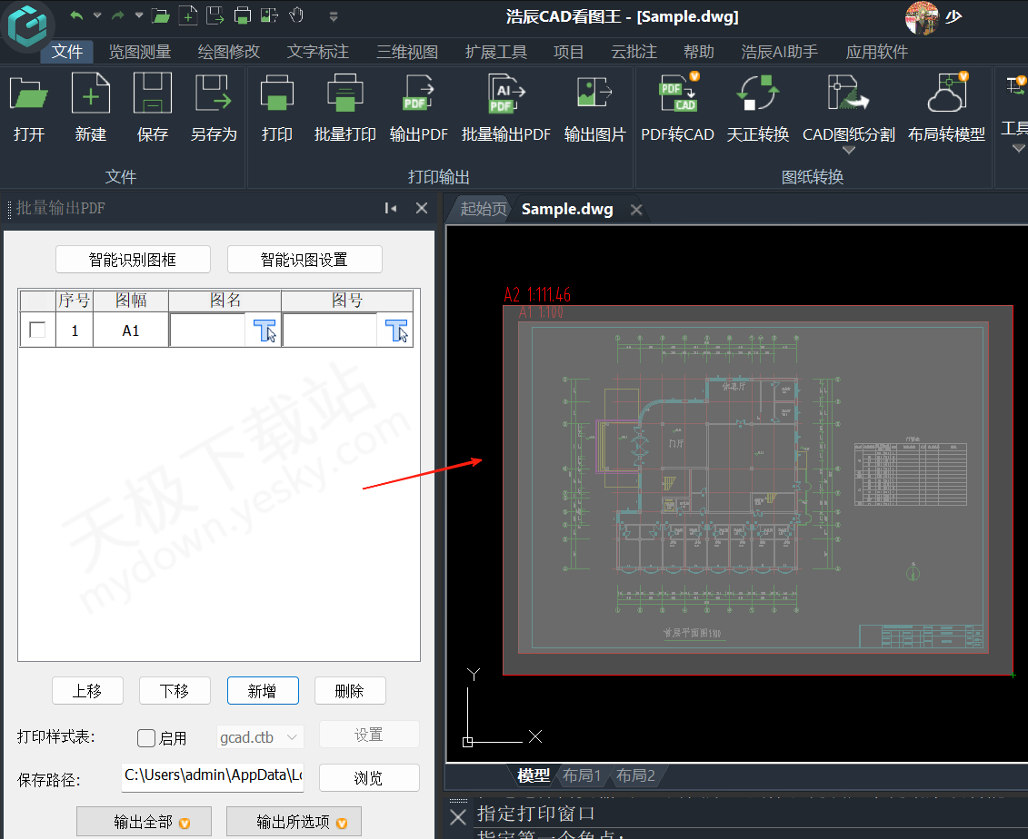Click the 下移 move down button

coord(175,691)
